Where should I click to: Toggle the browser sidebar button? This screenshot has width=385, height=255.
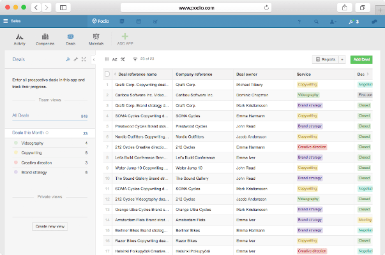pyautogui.click(x=63, y=8)
